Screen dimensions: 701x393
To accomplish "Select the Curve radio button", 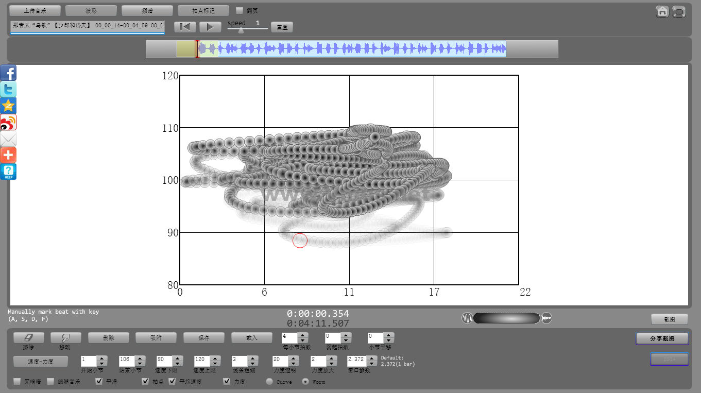I will pyautogui.click(x=269, y=382).
